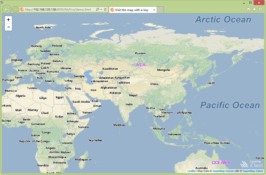Zoom in on the map
The image size is (266, 175).
pos(8,19)
